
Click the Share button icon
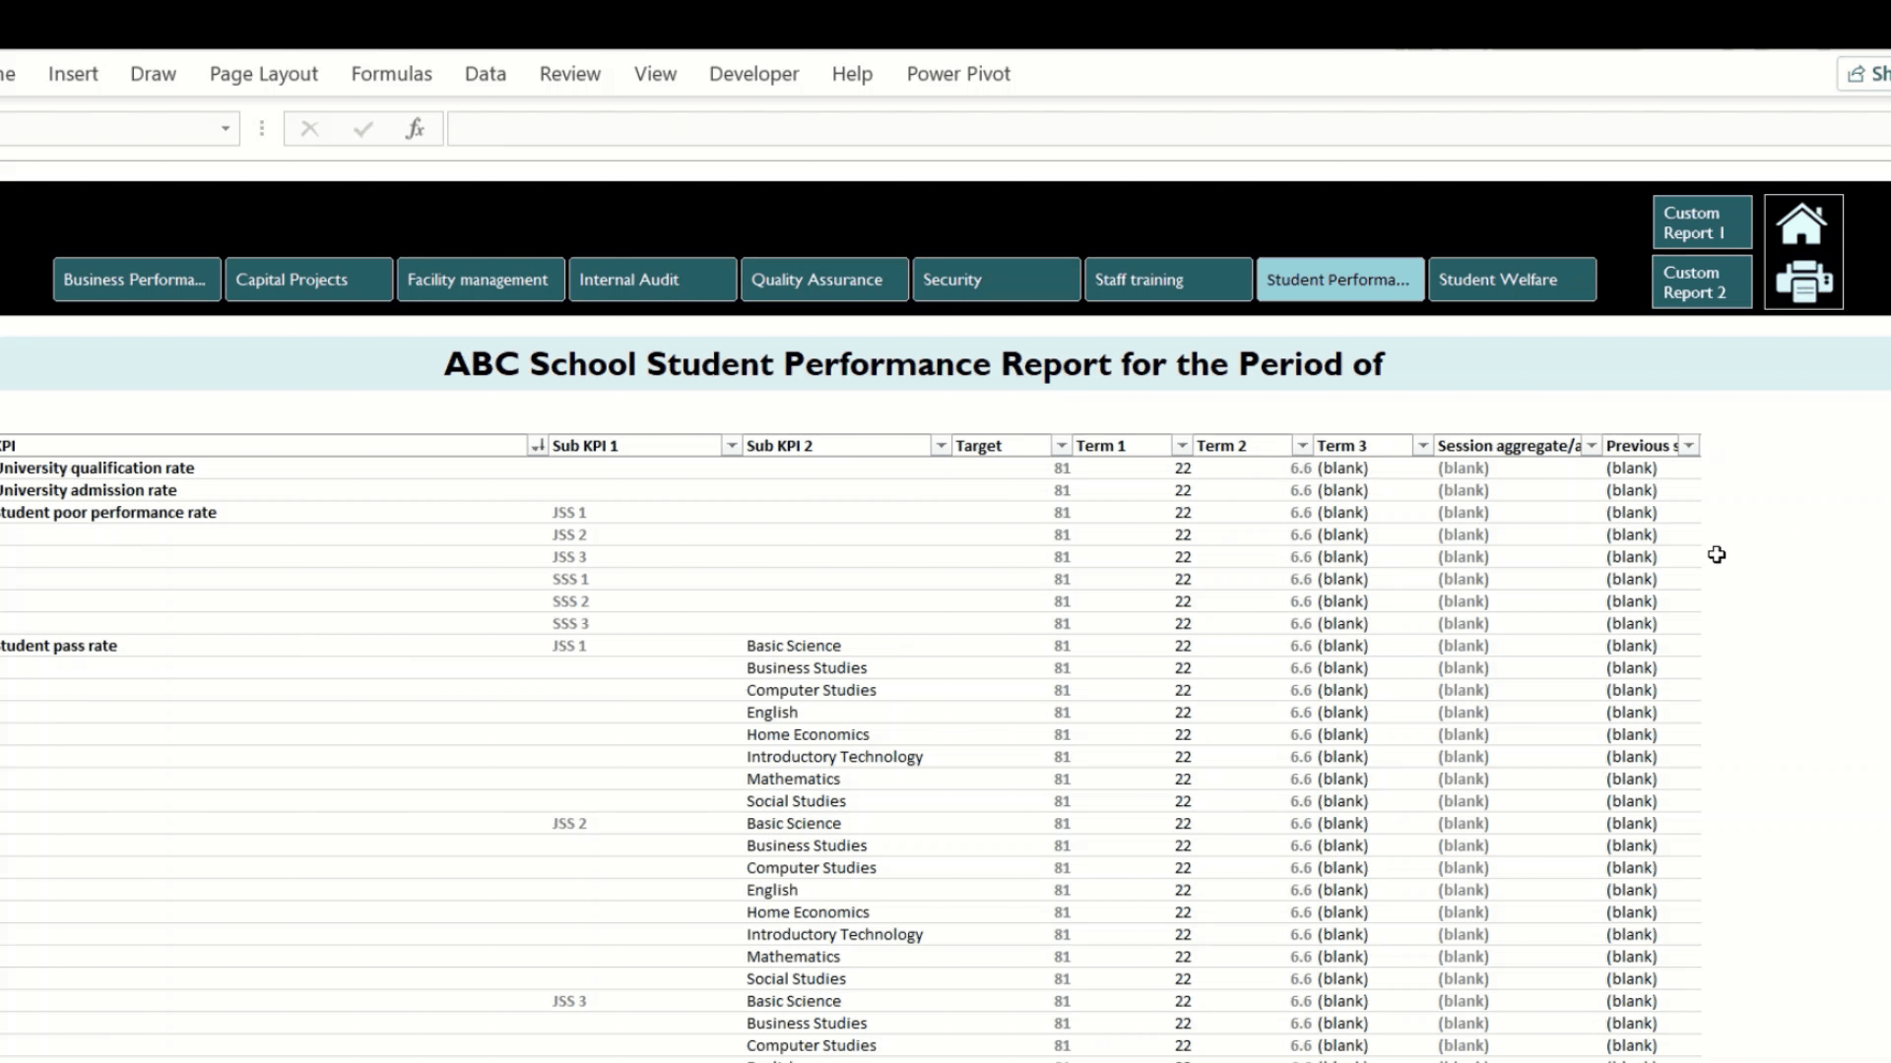click(x=1857, y=74)
